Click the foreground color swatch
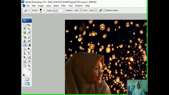Image resolution: width=169 pixels, height=95 pixels. (25, 71)
